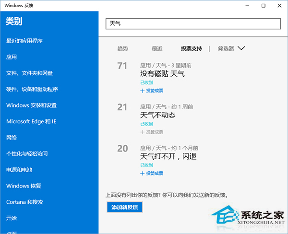Minimize the Windows 反馈 window
This screenshot has height=234, width=288.
coord(247,6)
